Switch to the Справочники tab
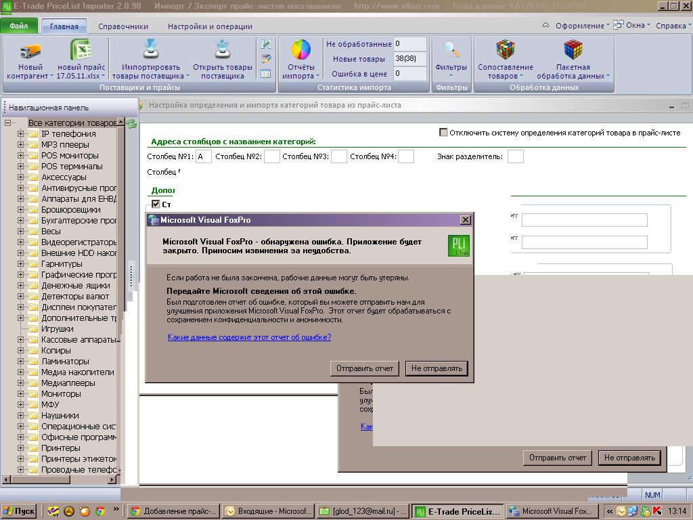693x520 pixels. point(123,26)
